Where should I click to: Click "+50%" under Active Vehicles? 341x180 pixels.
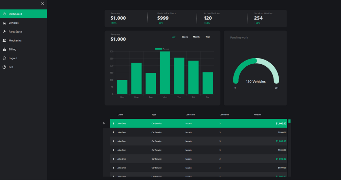click(207, 23)
